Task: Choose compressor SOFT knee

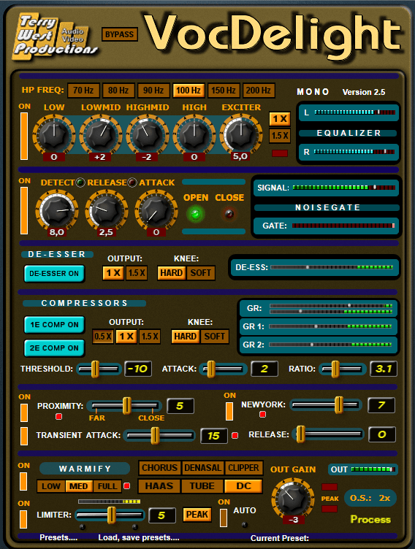Action: (215, 337)
